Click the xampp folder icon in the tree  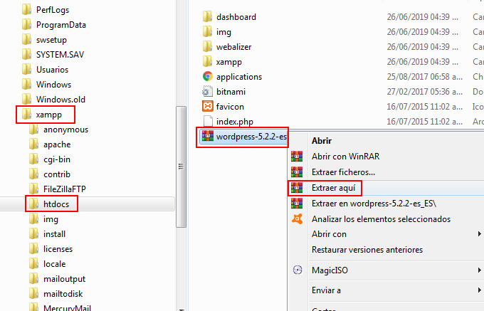click(26, 115)
